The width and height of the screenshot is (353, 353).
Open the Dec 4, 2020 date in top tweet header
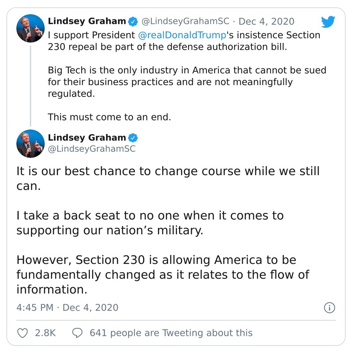(x=266, y=22)
